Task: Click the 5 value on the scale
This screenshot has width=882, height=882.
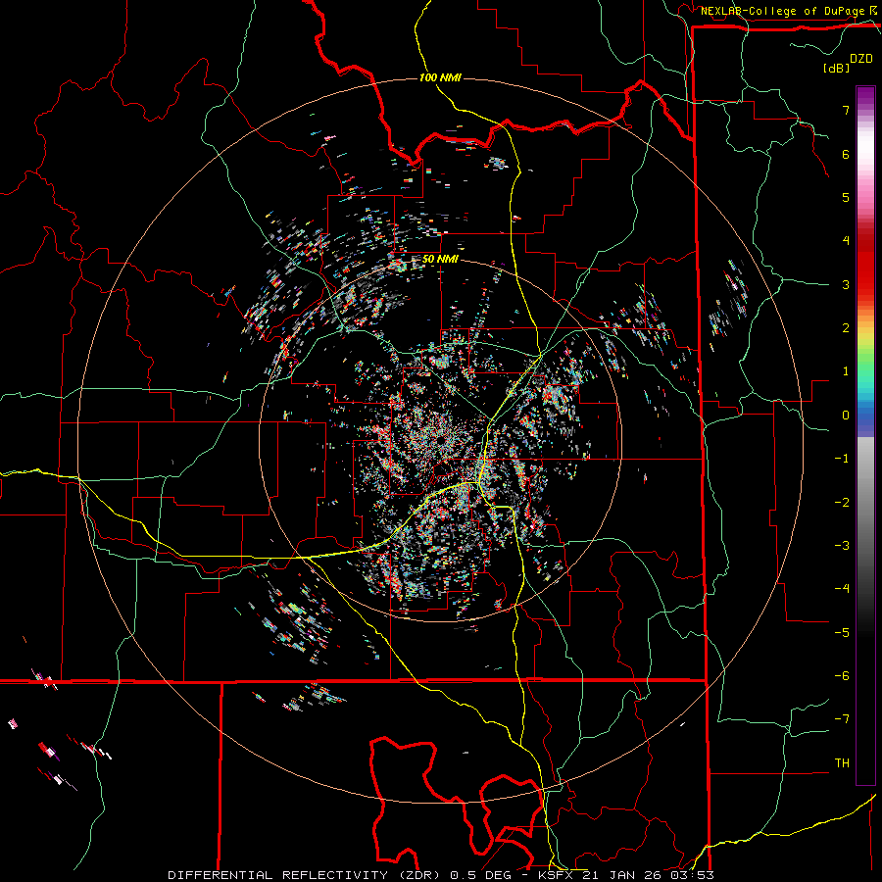Action: (846, 197)
